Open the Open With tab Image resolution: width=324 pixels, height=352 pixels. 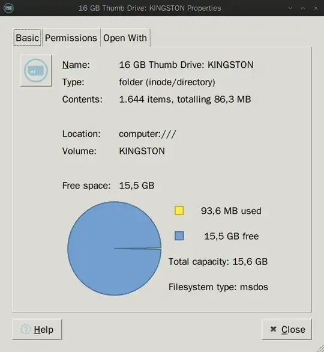[x=125, y=38]
